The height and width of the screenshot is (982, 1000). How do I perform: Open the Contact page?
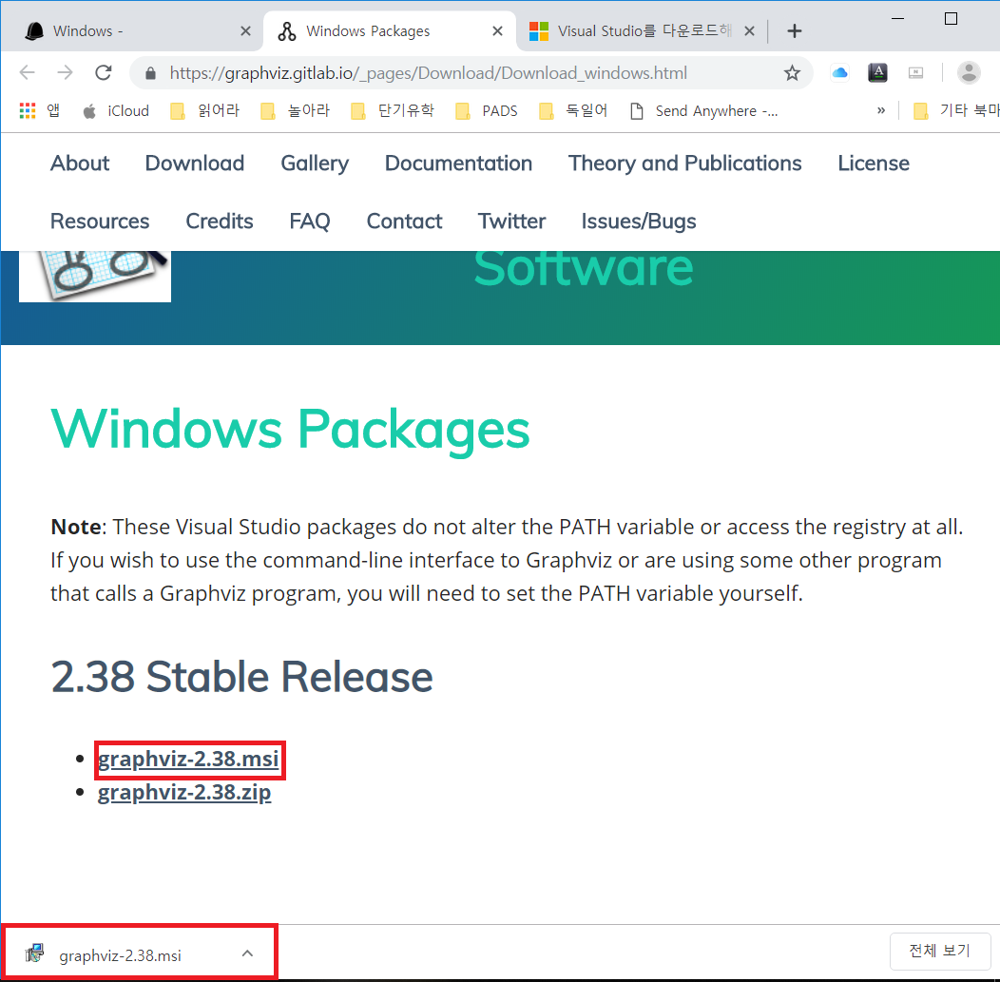pos(404,221)
